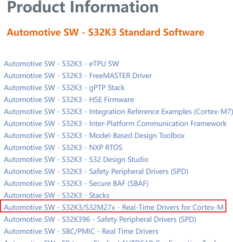233x242 pixels.
Task: Click Inter-Platform Communication Framework link
Action: (x=115, y=124)
